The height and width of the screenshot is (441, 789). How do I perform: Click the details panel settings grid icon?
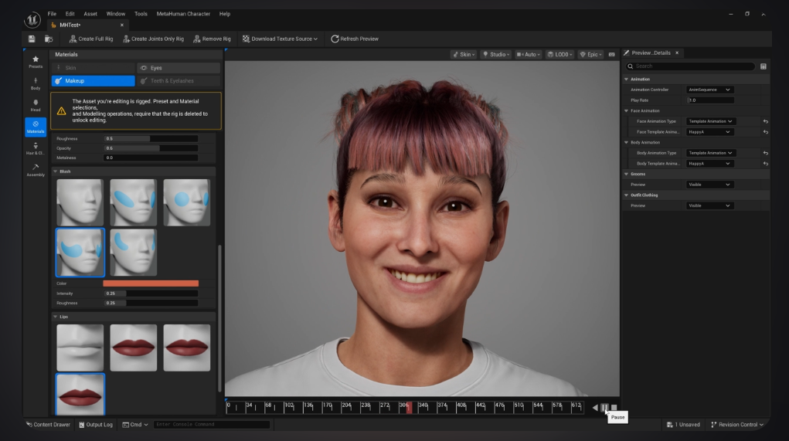click(763, 66)
